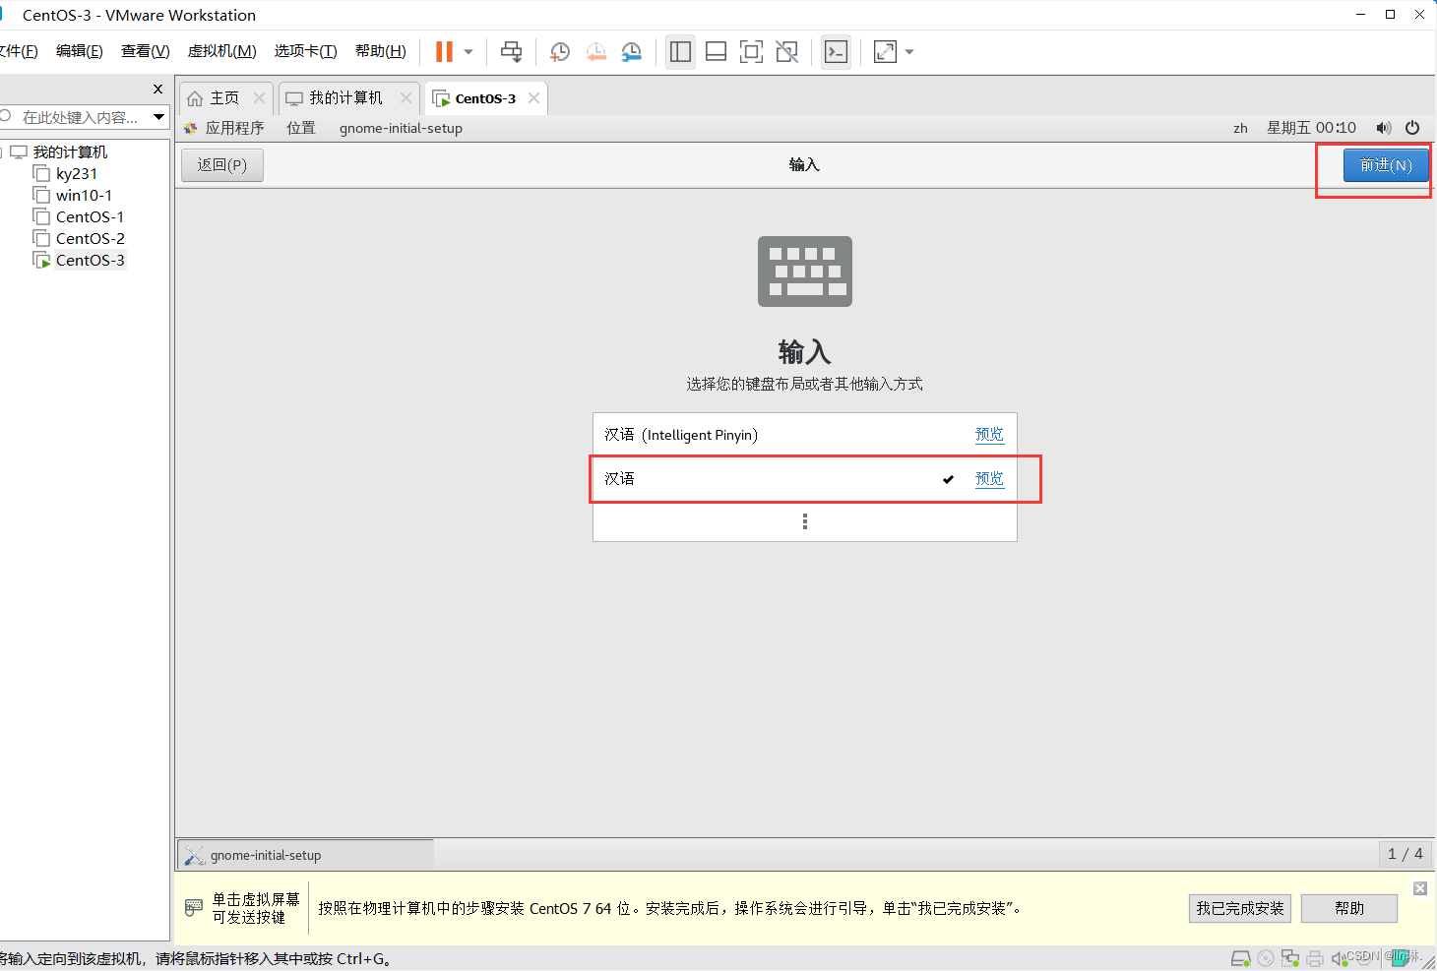Image resolution: width=1437 pixels, height=971 pixels.
Task: Click the hard disk status icon
Action: pyautogui.click(x=1240, y=958)
